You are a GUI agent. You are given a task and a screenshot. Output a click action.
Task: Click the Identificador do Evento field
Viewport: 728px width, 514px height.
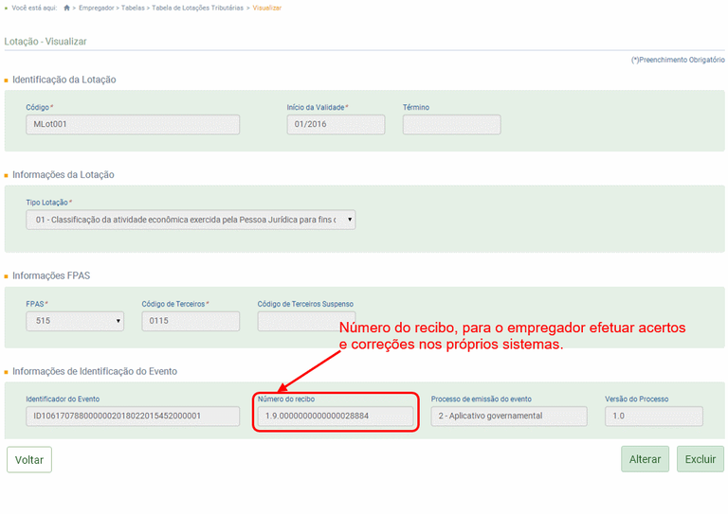click(132, 417)
